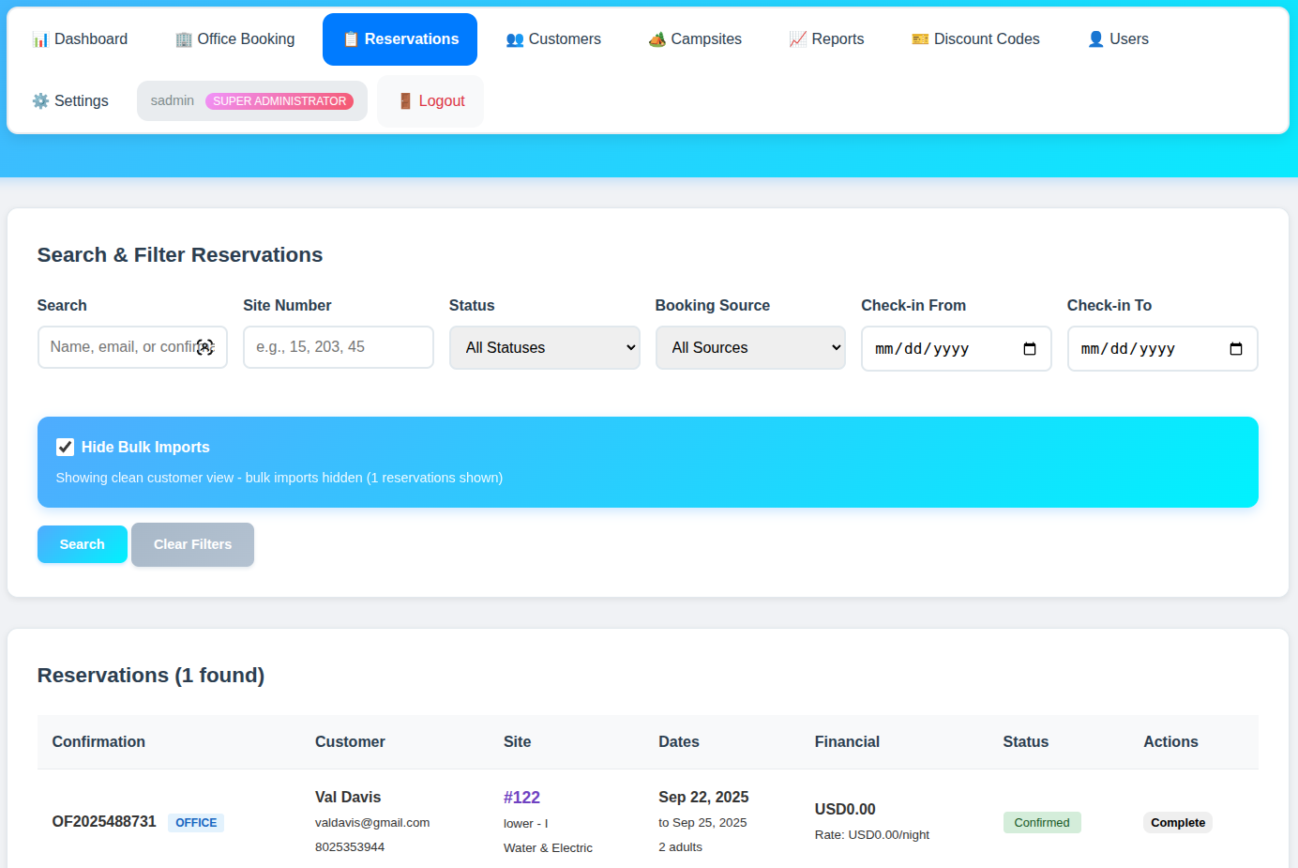Click the Reservations clipboard icon
This screenshot has height=868, width=1298.
pyautogui.click(x=351, y=39)
